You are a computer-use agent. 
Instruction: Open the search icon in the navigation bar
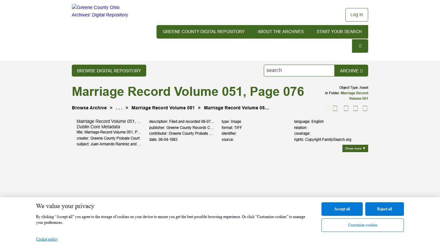tap(360, 46)
